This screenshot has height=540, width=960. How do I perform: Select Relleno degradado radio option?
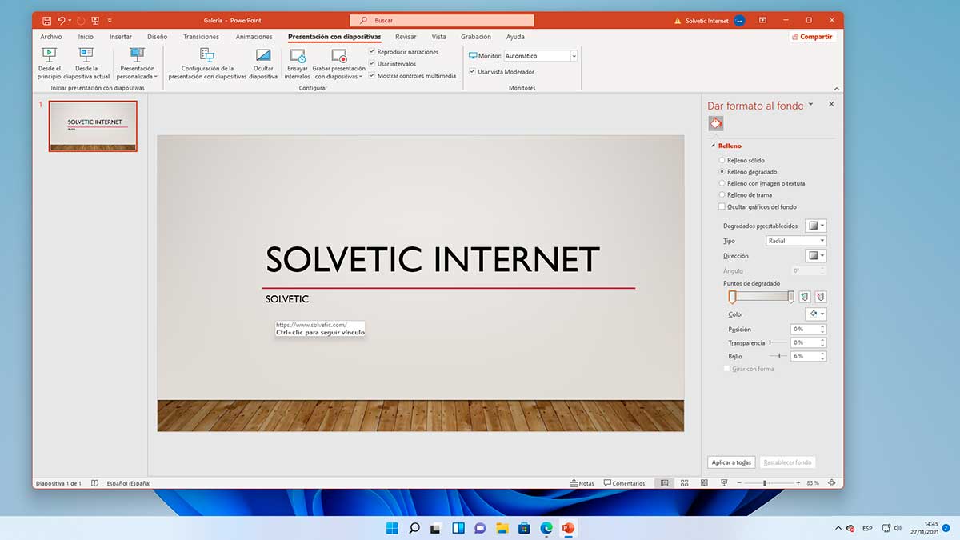(x=722, y=172)
